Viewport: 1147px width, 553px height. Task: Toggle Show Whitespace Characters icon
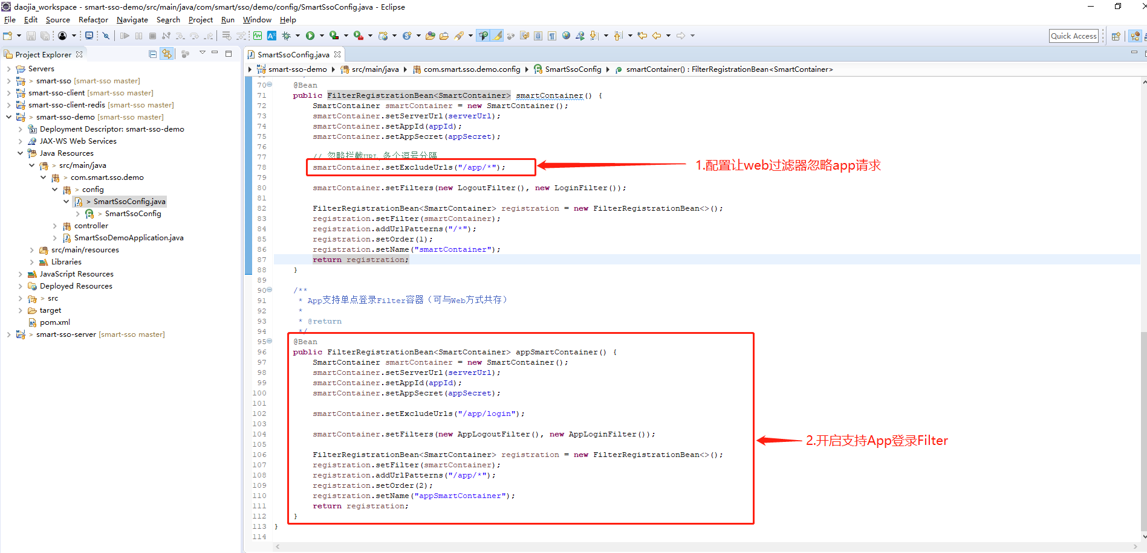(551, 36)
